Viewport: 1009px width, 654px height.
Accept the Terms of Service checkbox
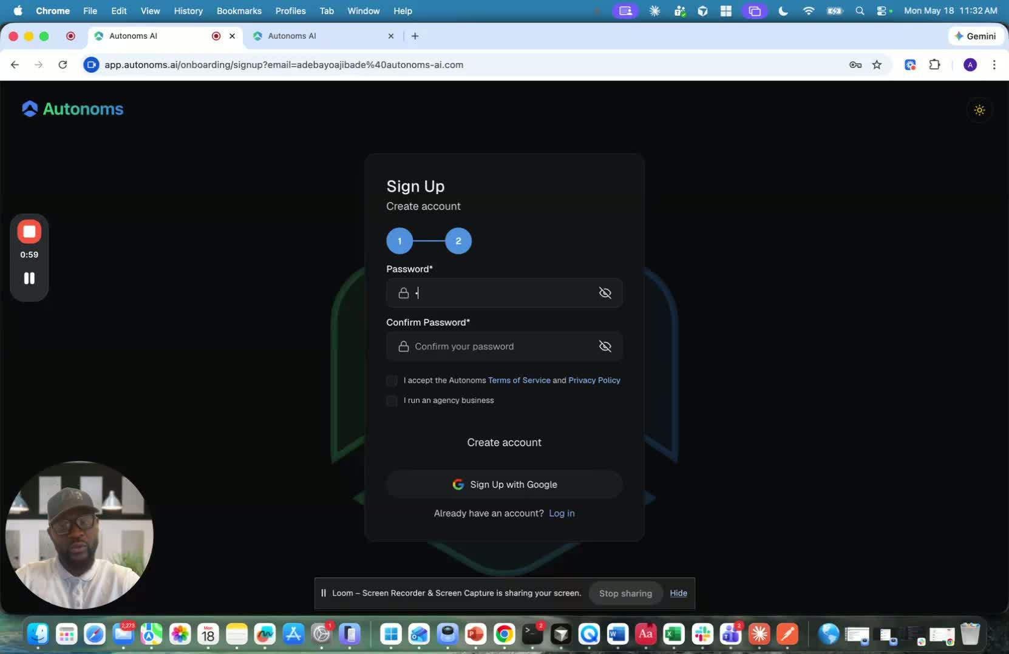click(x=392, y=380)
